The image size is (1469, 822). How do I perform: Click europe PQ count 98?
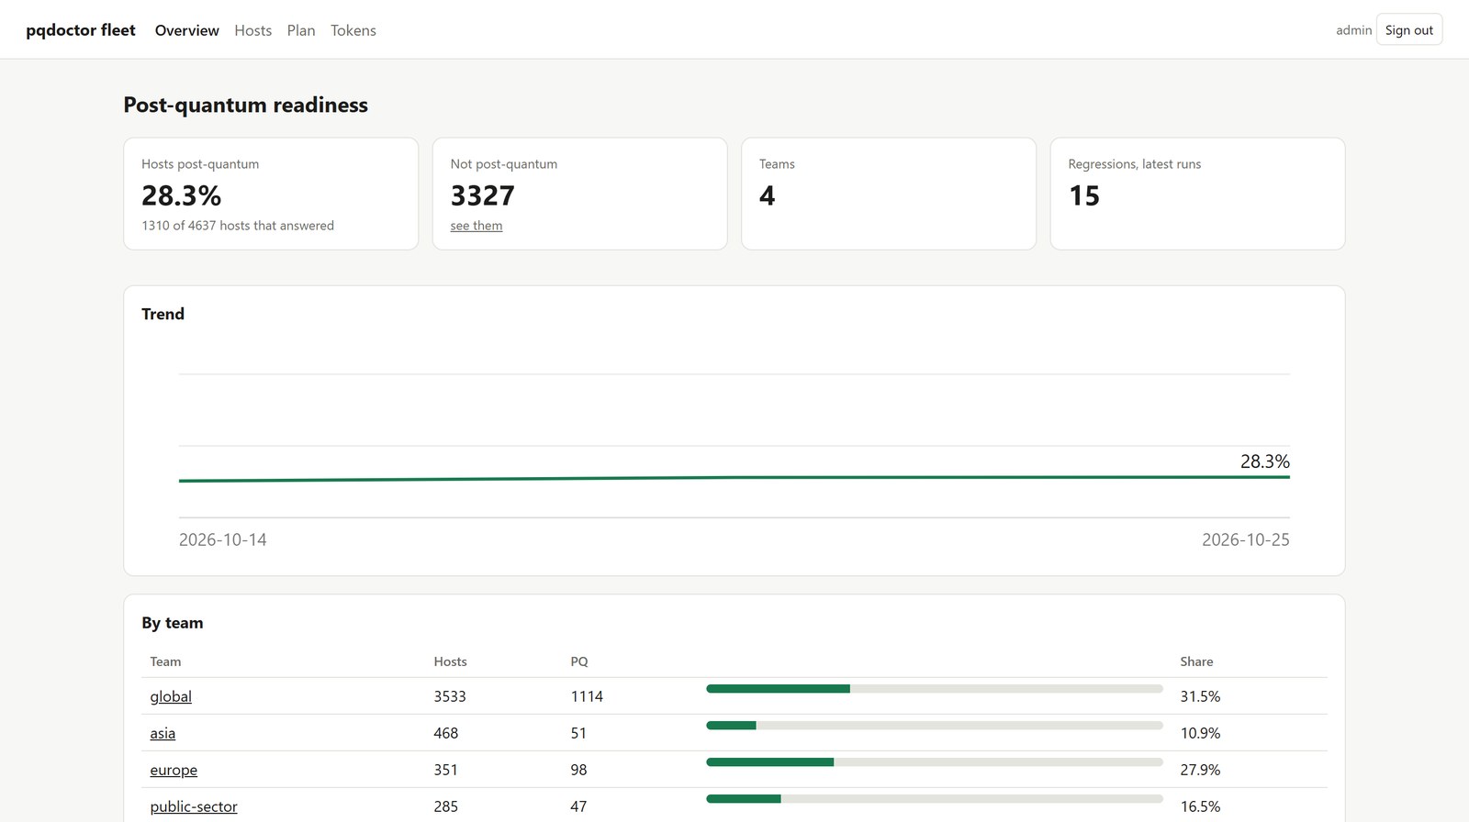tap(578, 770)
